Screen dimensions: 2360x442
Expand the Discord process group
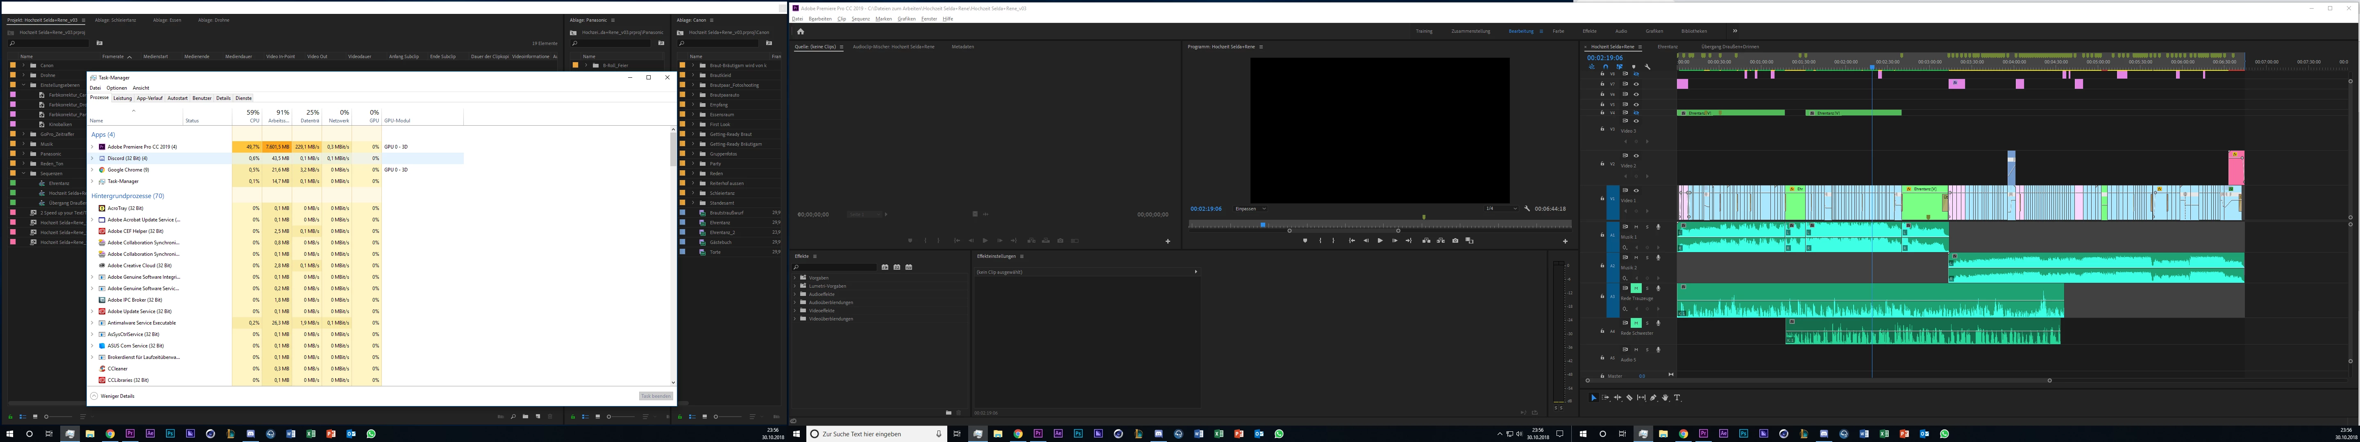point(93,158)
